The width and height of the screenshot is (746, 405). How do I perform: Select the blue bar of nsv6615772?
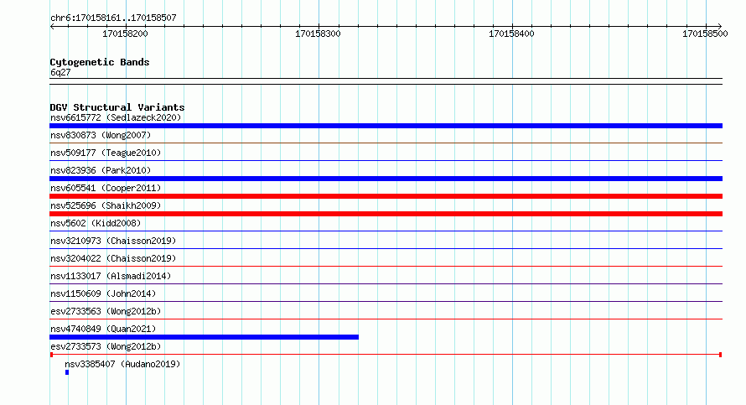click(386, 126)
